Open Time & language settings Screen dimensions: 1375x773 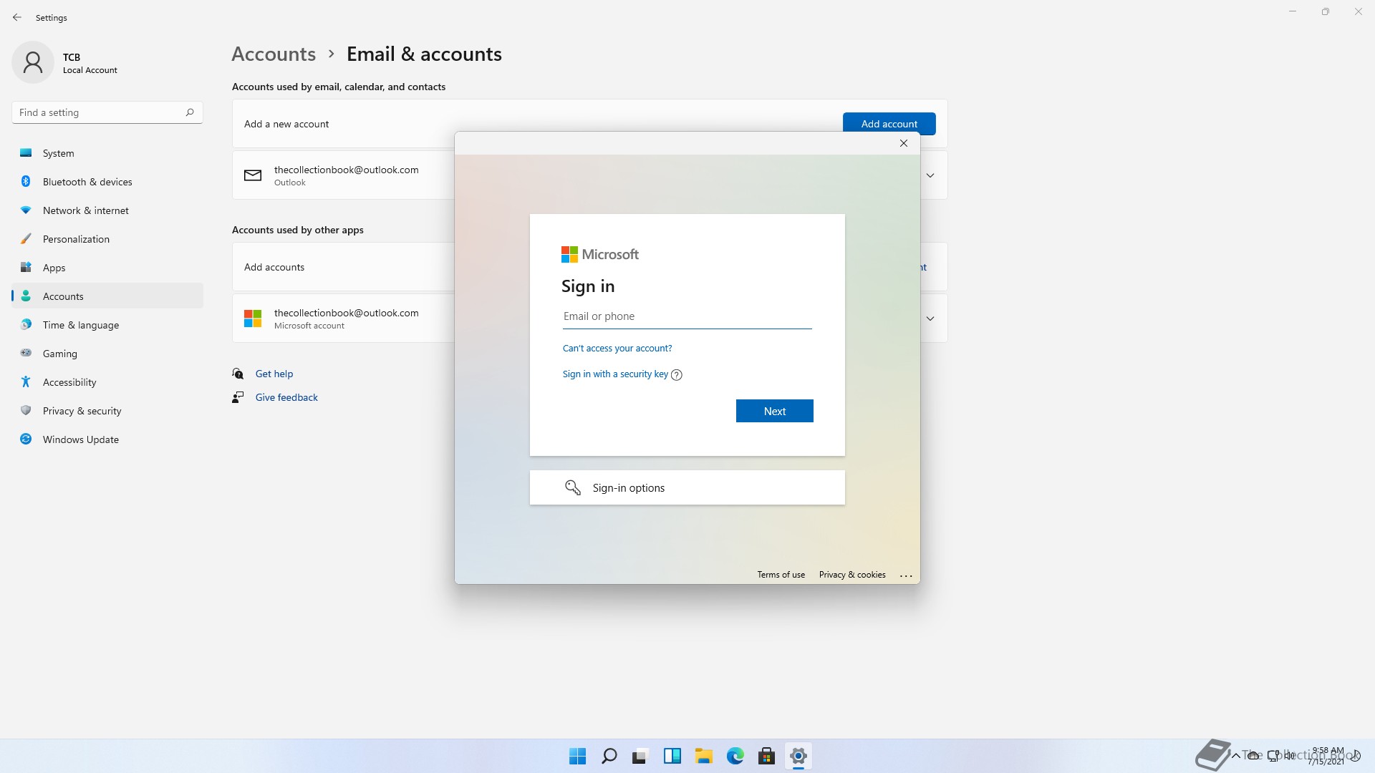click(107, 325)
